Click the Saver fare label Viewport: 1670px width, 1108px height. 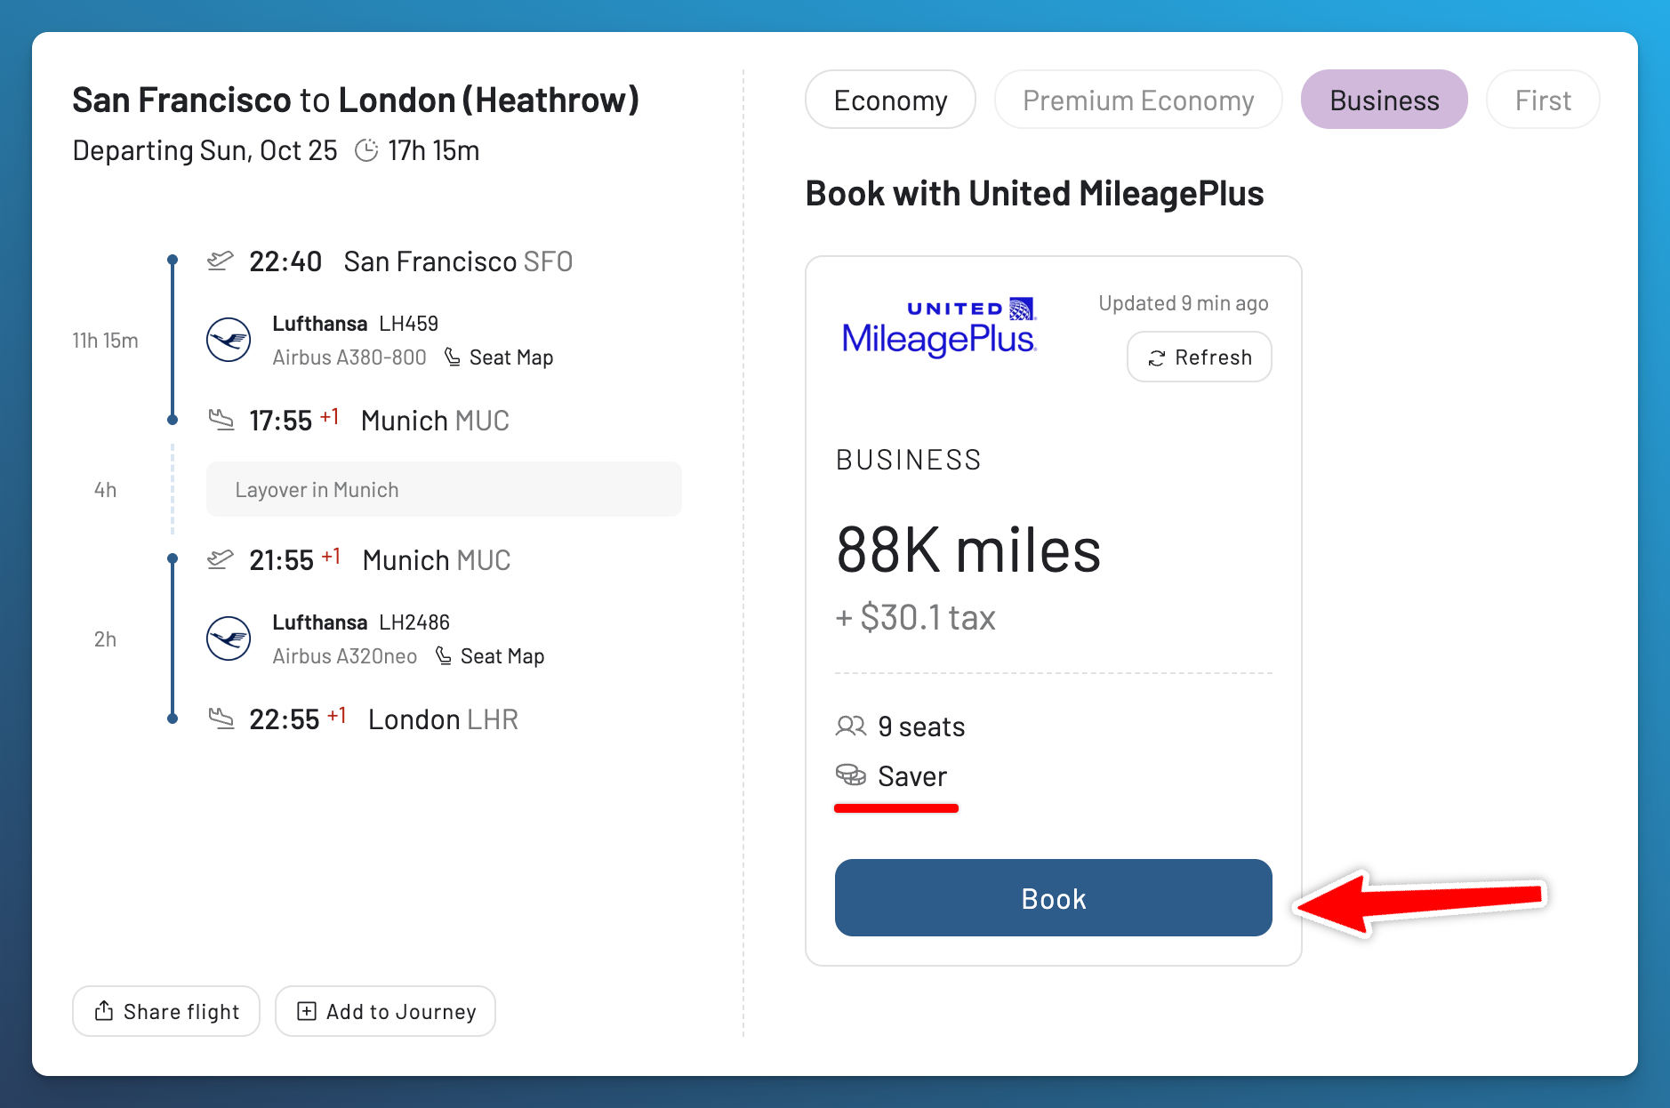click(912, 776)
